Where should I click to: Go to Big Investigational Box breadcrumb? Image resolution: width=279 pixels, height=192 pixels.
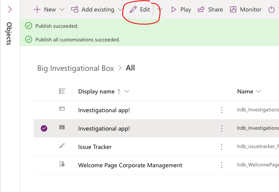(76, 68)
